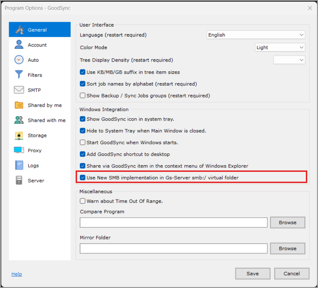Image resolution: width=318 pixels, height=288 pixels.
Task: Enable Start GoodSync when Windows starts
Action: tap(83, 142)
